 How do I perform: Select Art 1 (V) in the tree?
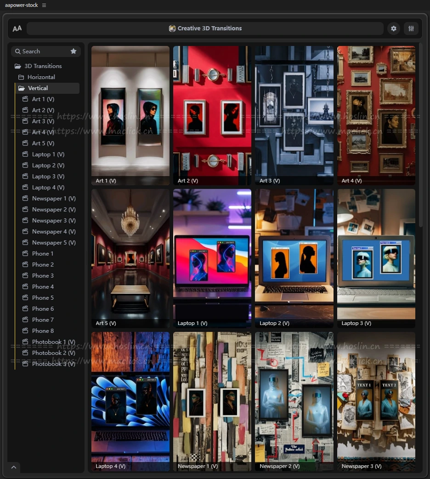[43, 99]
